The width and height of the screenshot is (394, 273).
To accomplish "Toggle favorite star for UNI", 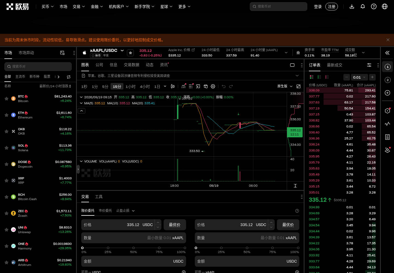I will point(7,230).
